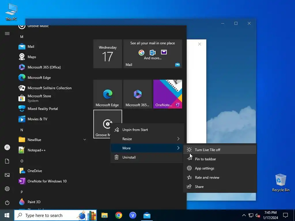Launch Paint 3D
Viewport: 295px width, 221px height.
point(52,202)
